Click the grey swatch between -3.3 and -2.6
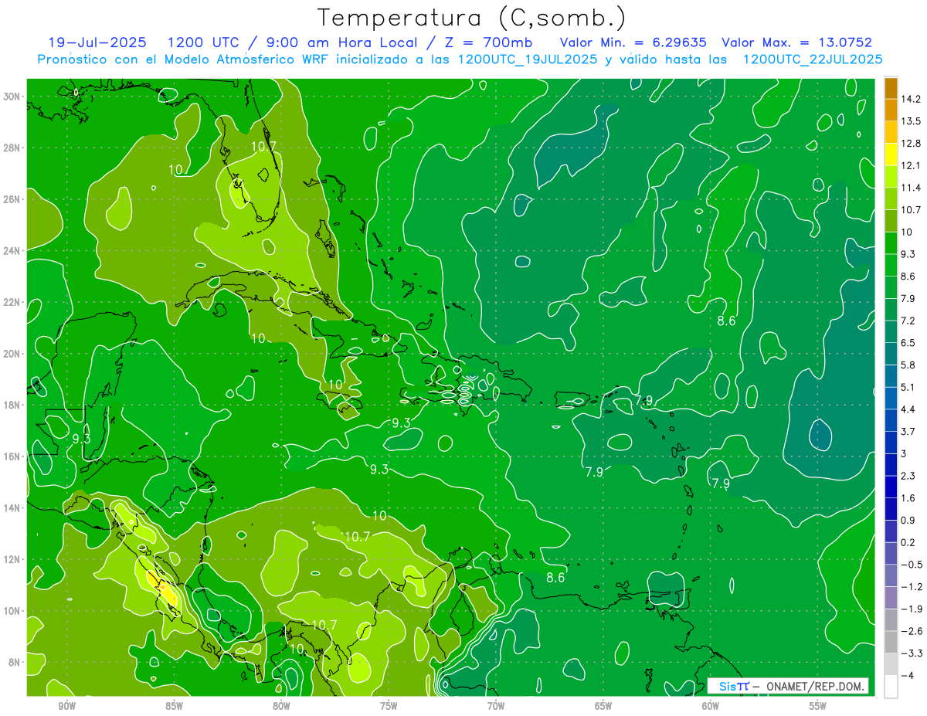 (x=891, y=642)
